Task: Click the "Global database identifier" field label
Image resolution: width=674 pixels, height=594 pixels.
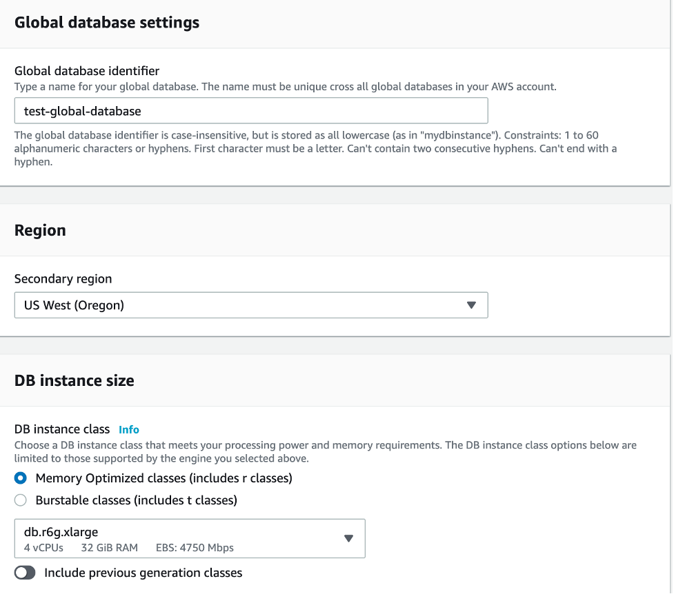Action: coord(87,71)
